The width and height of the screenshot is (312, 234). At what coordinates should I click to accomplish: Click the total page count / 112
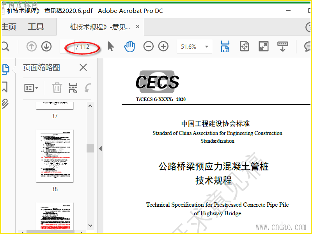pos(83,47)
